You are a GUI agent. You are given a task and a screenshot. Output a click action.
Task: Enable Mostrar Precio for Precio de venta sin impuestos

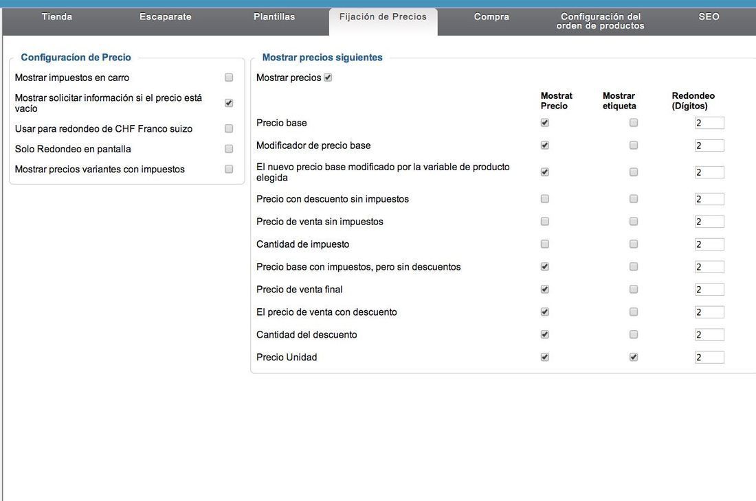coord(545,222)
